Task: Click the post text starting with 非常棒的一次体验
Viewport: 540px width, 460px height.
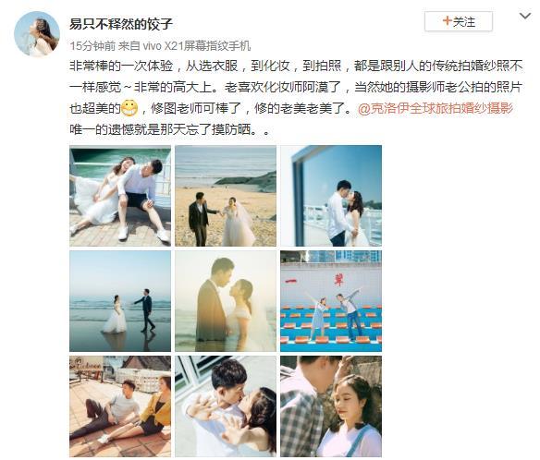Action: coord(296,98)
